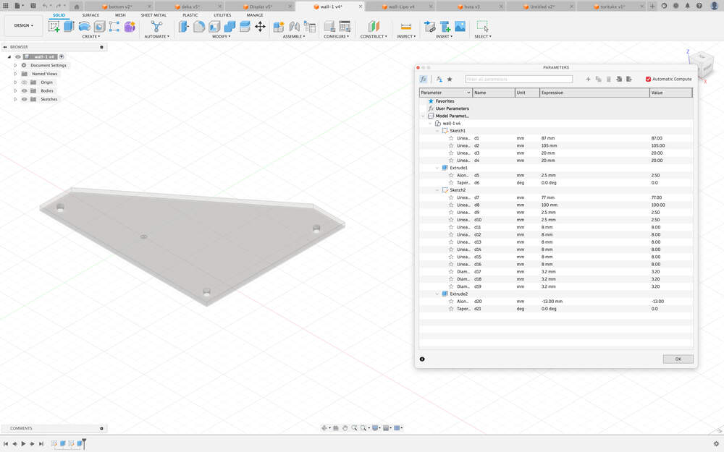This screenshot has width=724, height=452.
Task: Expand the Document Settings node
Action: click(x=15, y=66)
